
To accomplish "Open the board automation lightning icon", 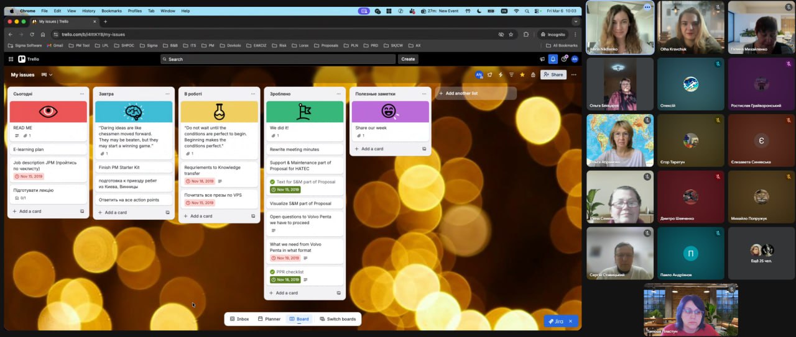I will click(501, 74).
